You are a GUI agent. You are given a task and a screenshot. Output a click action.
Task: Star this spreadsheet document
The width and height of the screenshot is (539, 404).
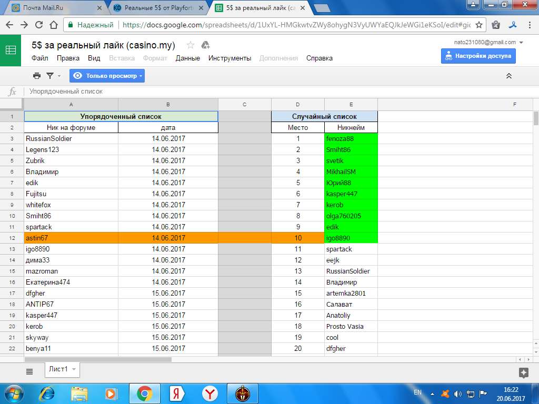pyautogui.click(x=190, y=45)
